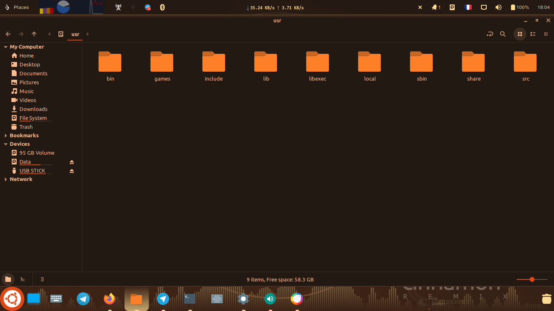Screen dimensions: 554x311
Task: Open the games folder
Action: point(162,66)
